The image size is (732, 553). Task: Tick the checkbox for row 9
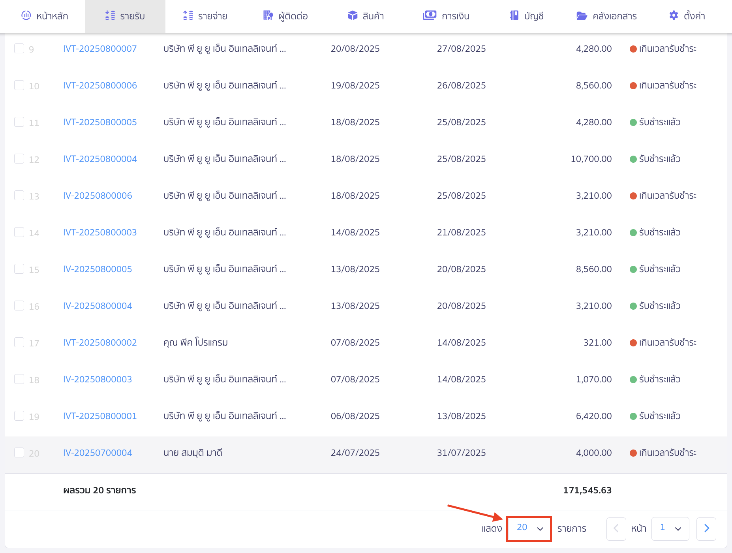click(19, 49)
